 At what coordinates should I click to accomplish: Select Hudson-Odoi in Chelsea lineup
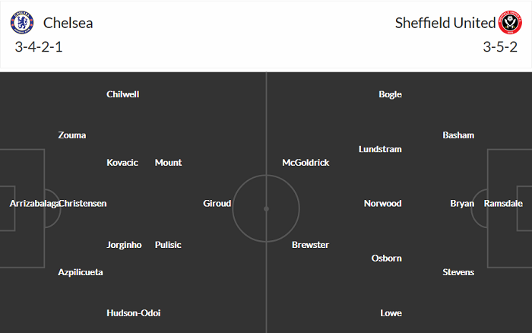click(134, 313)
